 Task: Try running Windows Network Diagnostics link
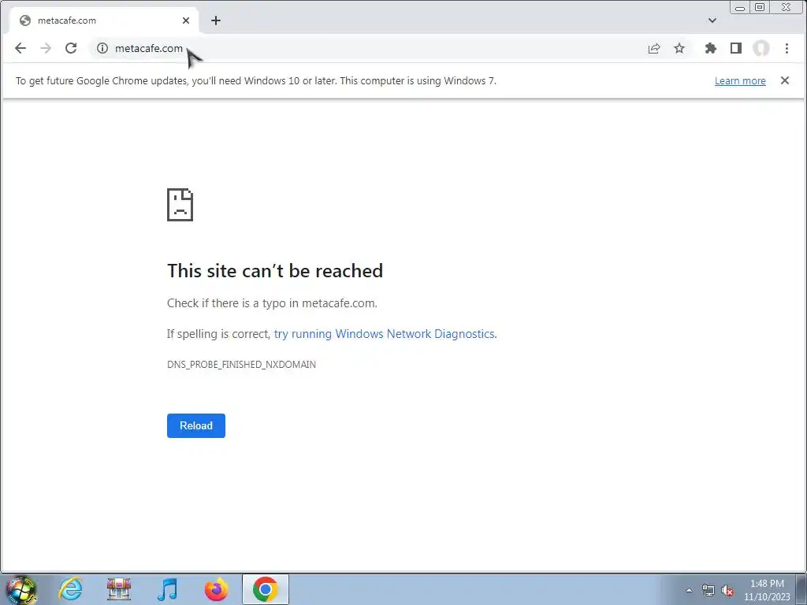pyautogui.click(x=384, y=334)
